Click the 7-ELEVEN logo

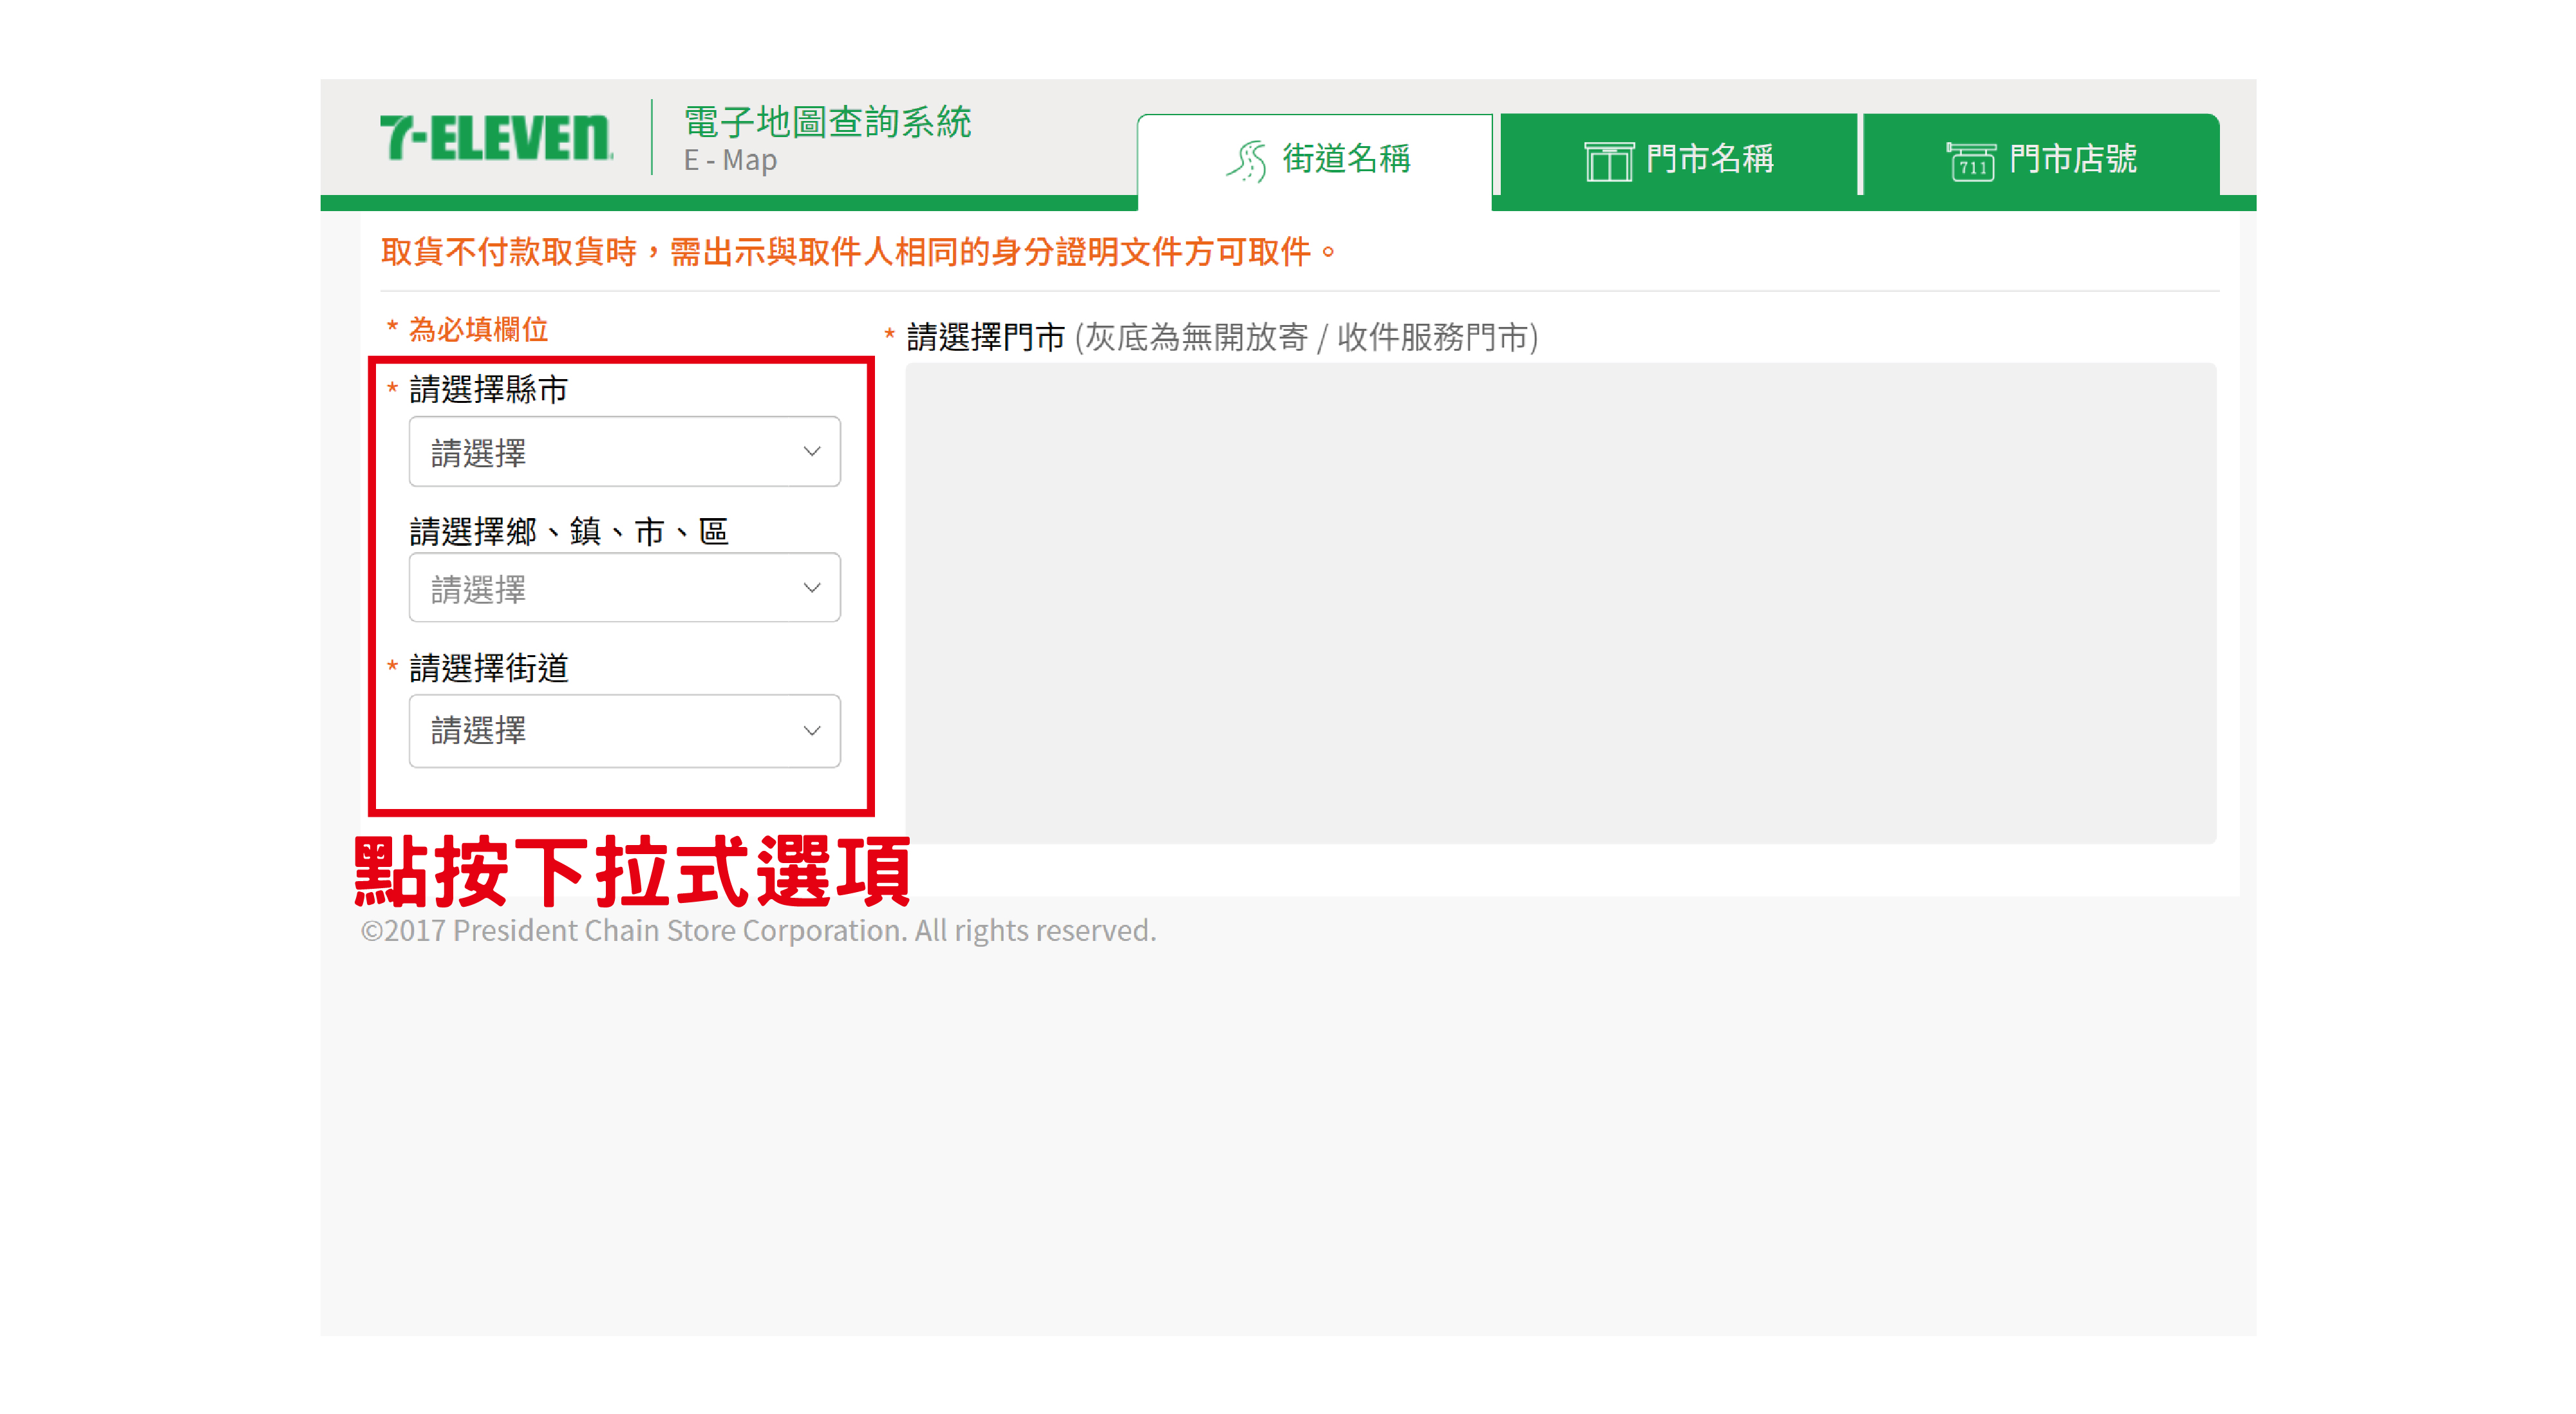496,138
